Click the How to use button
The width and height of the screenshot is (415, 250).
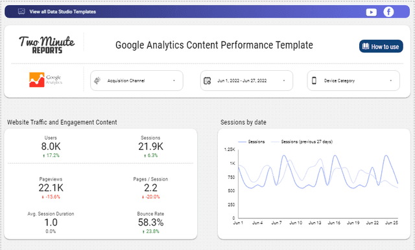pos(381,46)
